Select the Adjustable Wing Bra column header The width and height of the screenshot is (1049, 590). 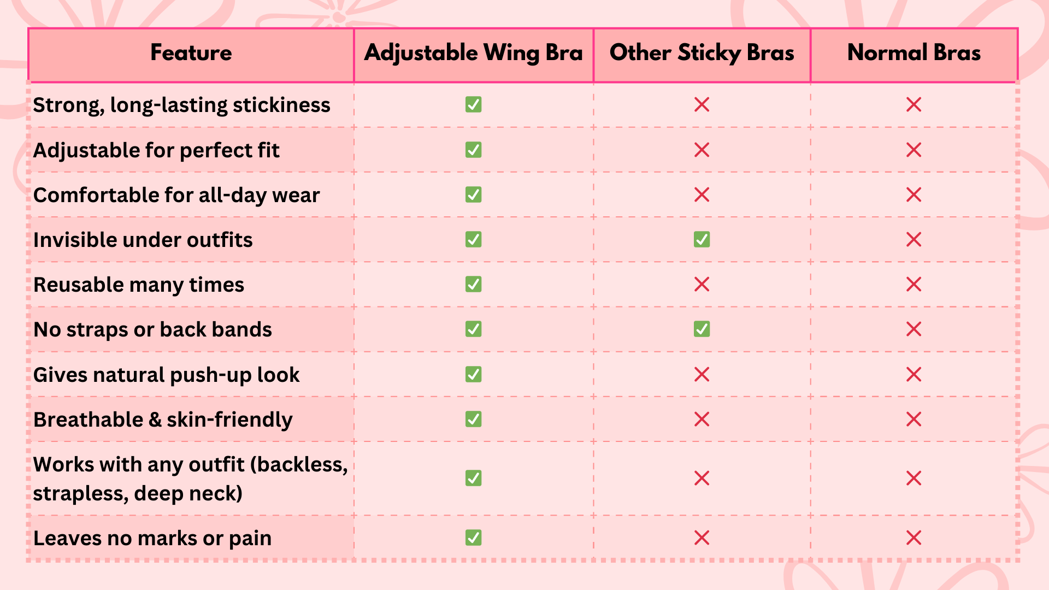(474, 53)
